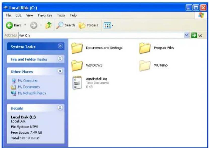The height and width of the screenshot is (148, 209).
Task: Maximize the Local Disk (C:) window
Action: coord(196,8)
